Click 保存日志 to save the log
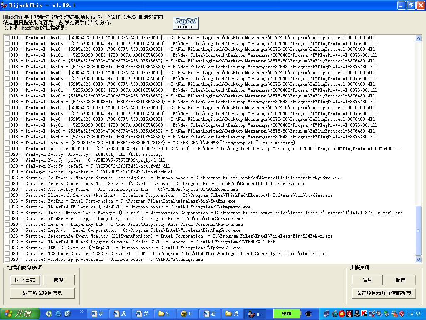426x320 pixels. (x=25, y=280)
